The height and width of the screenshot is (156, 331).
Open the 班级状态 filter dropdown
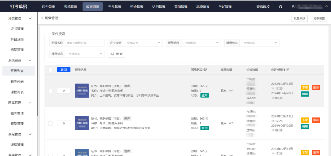click(x=259, y=43)
